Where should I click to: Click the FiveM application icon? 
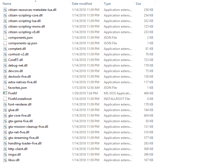pos(5,93)
